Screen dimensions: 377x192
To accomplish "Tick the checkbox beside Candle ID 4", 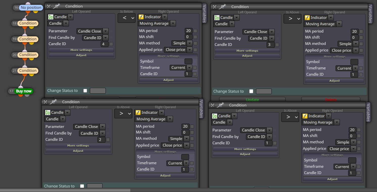I will coord(111,44).
